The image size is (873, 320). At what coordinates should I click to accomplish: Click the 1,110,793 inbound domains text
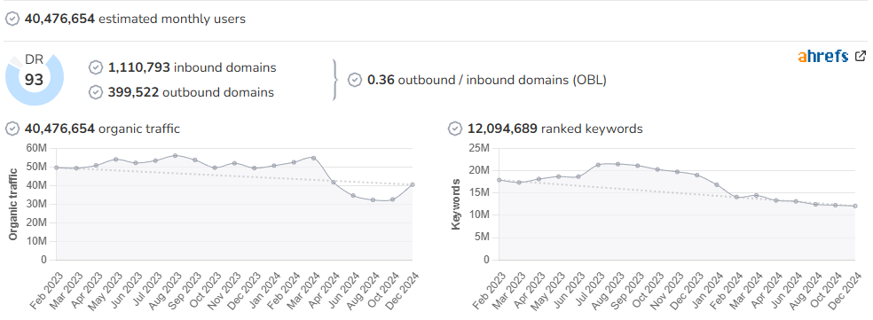coord(193,68)
